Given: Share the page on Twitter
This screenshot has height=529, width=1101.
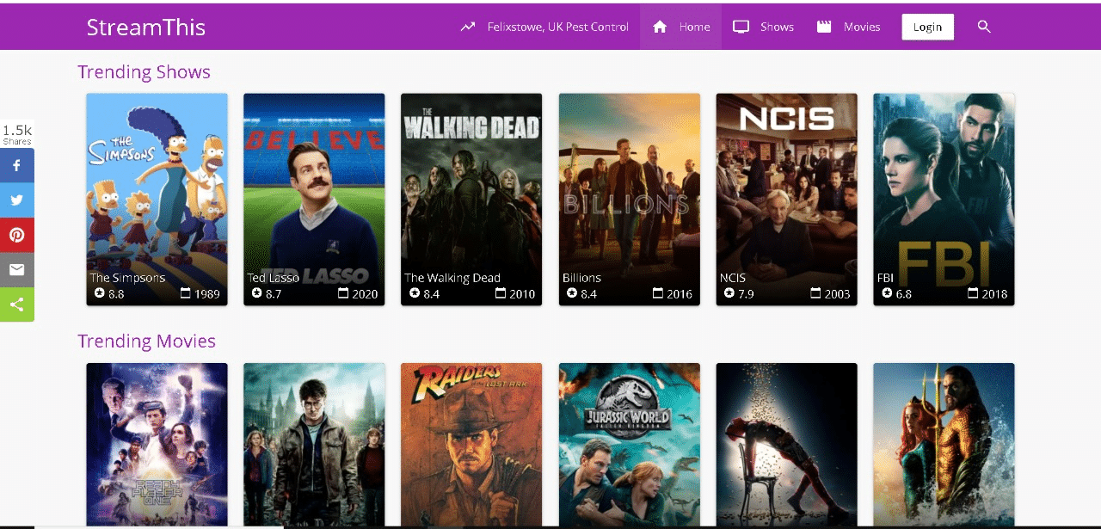Looking at the screenshot, I should [17, 200].
